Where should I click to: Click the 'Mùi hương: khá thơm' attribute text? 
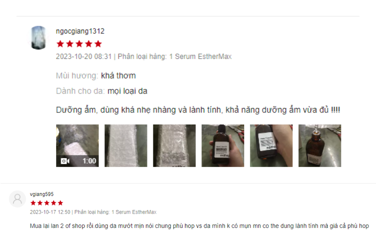coord(96,75)
